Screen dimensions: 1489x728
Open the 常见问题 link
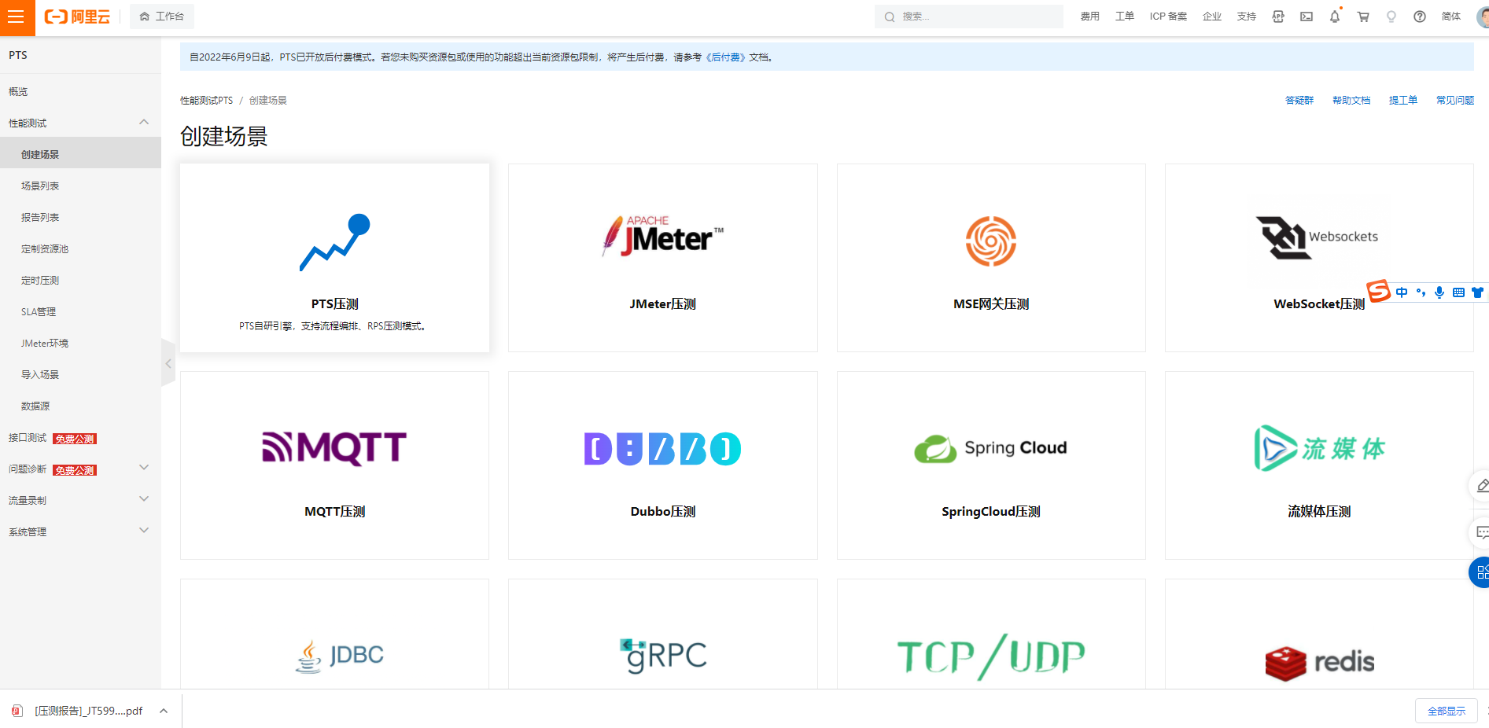[x=1455, y=101]
